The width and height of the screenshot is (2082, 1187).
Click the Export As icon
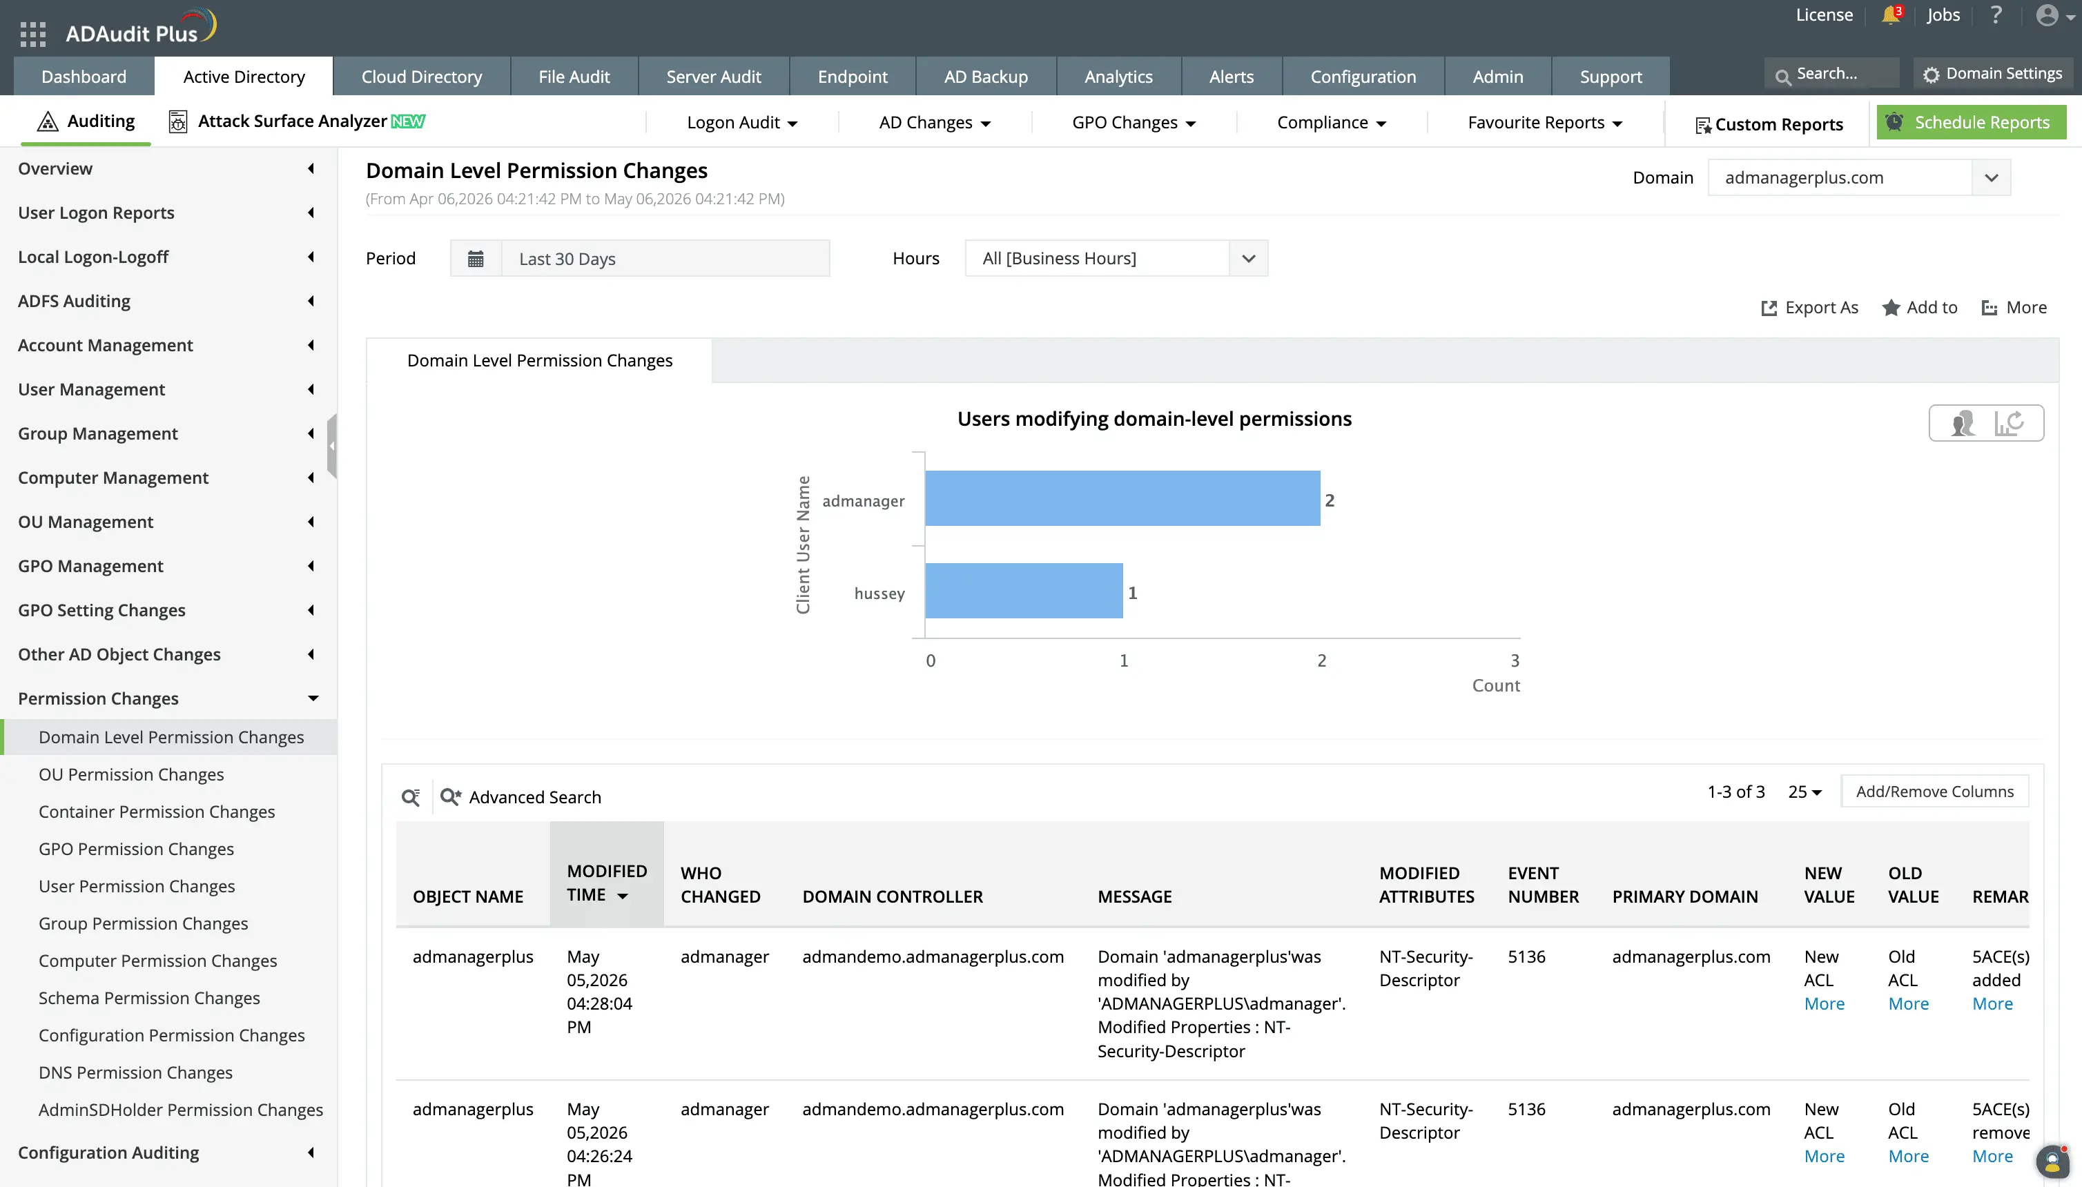(1768, 308)
